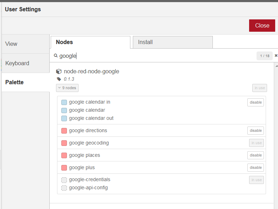Select the Nodes tab
The height and width of the screenshot is (209, 278).
coord(91,42)
